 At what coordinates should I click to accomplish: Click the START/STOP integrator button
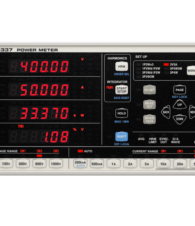click(x=122, y=90)
